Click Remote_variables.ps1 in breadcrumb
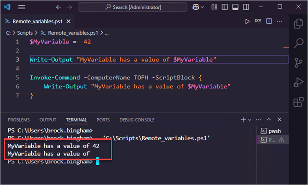Screen dimensions: 308x185 point(73,33)
